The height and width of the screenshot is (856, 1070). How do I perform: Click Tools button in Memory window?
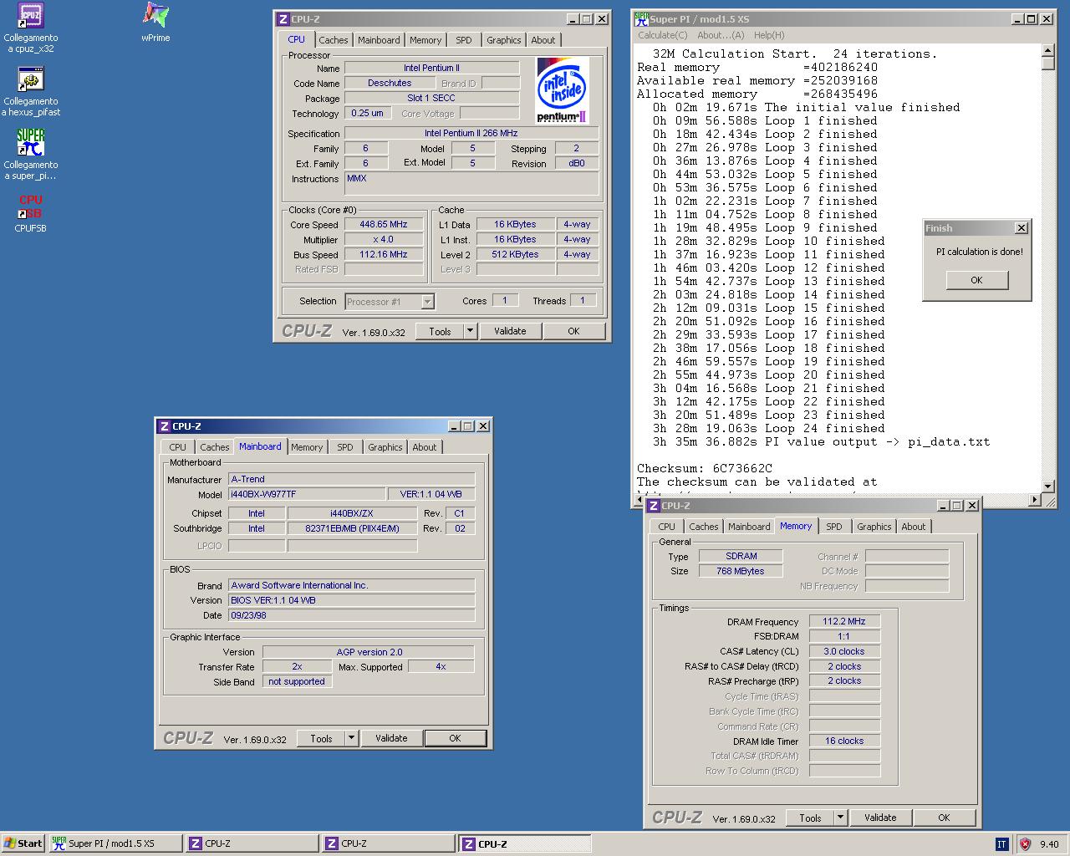click(810, 818)
